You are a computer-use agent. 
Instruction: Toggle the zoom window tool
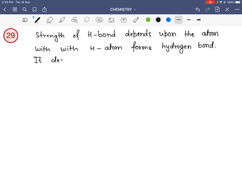click(x=25, y=20)
